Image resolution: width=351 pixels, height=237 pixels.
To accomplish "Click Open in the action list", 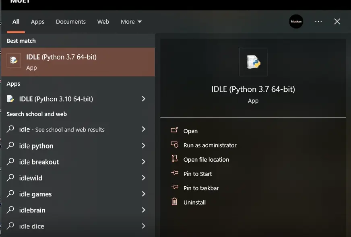I will [190, 131].
